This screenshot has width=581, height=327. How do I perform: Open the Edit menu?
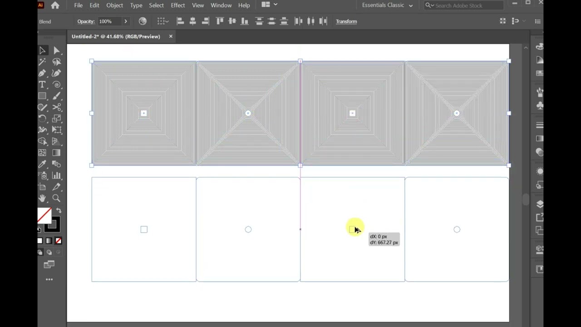[x=94, y=5]
